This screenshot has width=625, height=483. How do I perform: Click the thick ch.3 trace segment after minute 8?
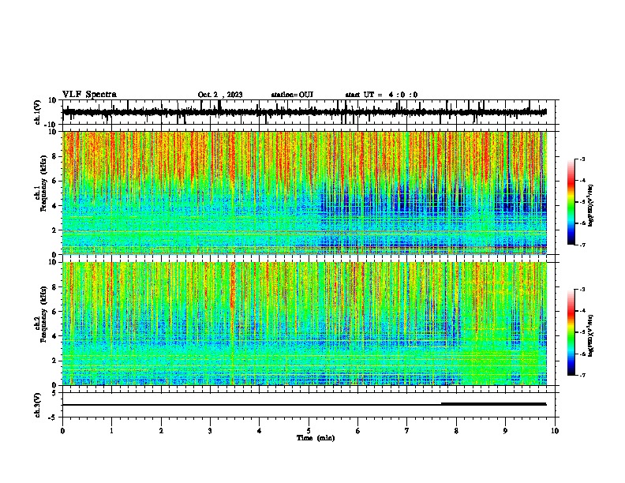point(493,404)
